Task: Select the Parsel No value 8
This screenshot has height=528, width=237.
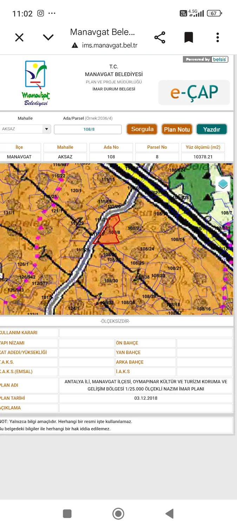Action: tap(157, 157)
